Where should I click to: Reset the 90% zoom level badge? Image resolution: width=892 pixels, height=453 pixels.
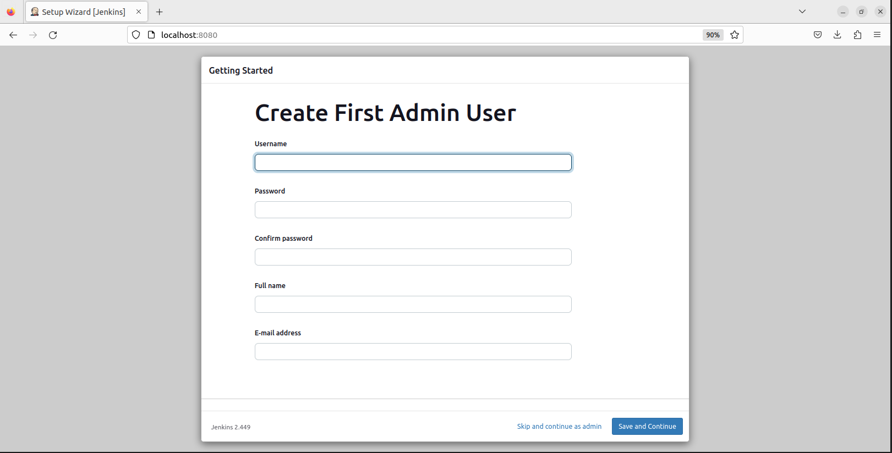click(713, 35)
